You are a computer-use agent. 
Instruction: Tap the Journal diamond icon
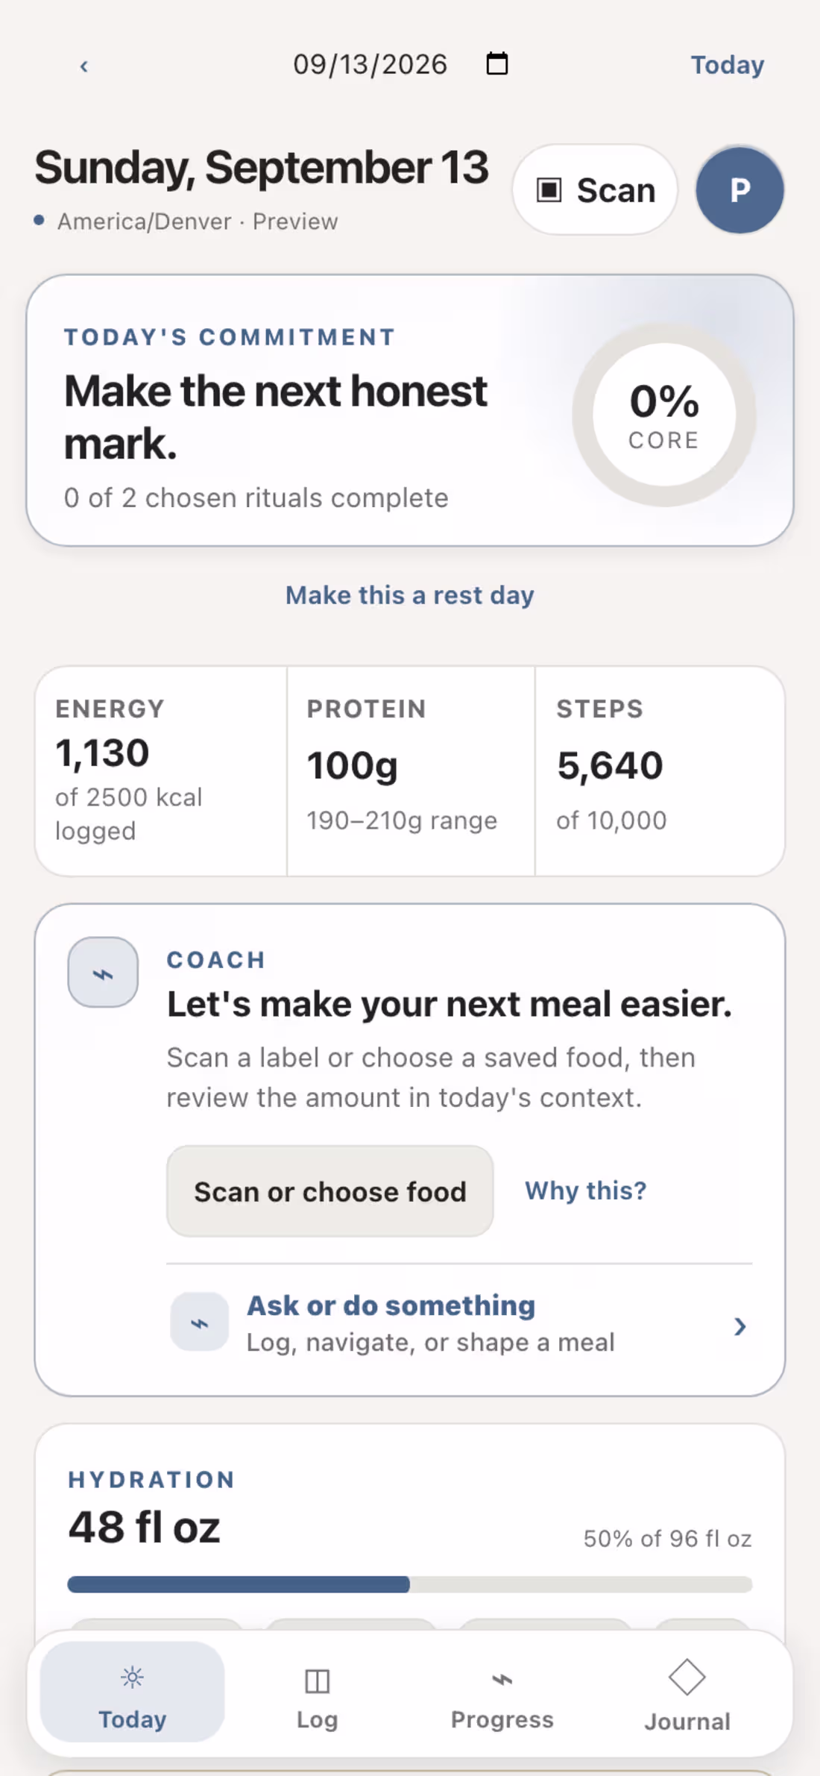(x=687, y=1678)
